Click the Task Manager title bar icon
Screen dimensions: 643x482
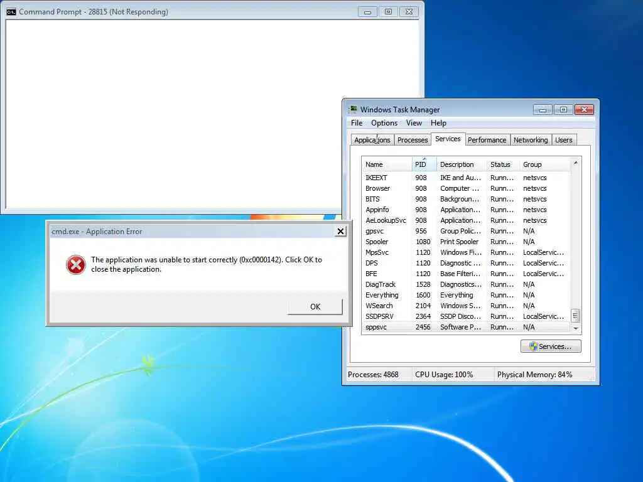[x=353, y=109]
